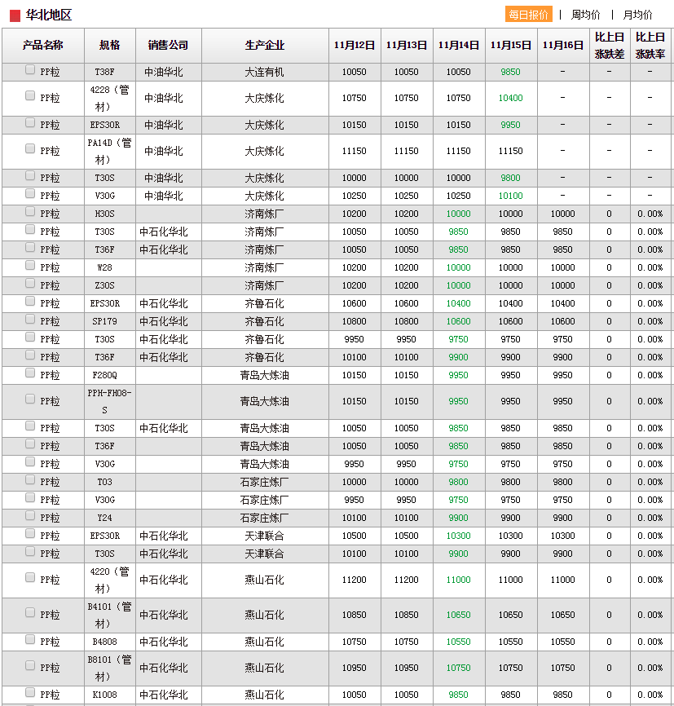
Task: Check the F280Q 青岛大炼油 checkbox
Action: tap(30, 373)
